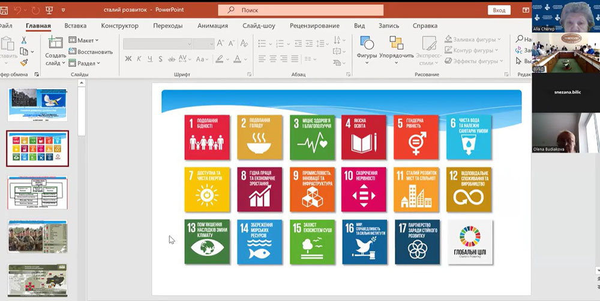Switch to the Переходы tab
This screenshot has height=301, width=600.
167,26
